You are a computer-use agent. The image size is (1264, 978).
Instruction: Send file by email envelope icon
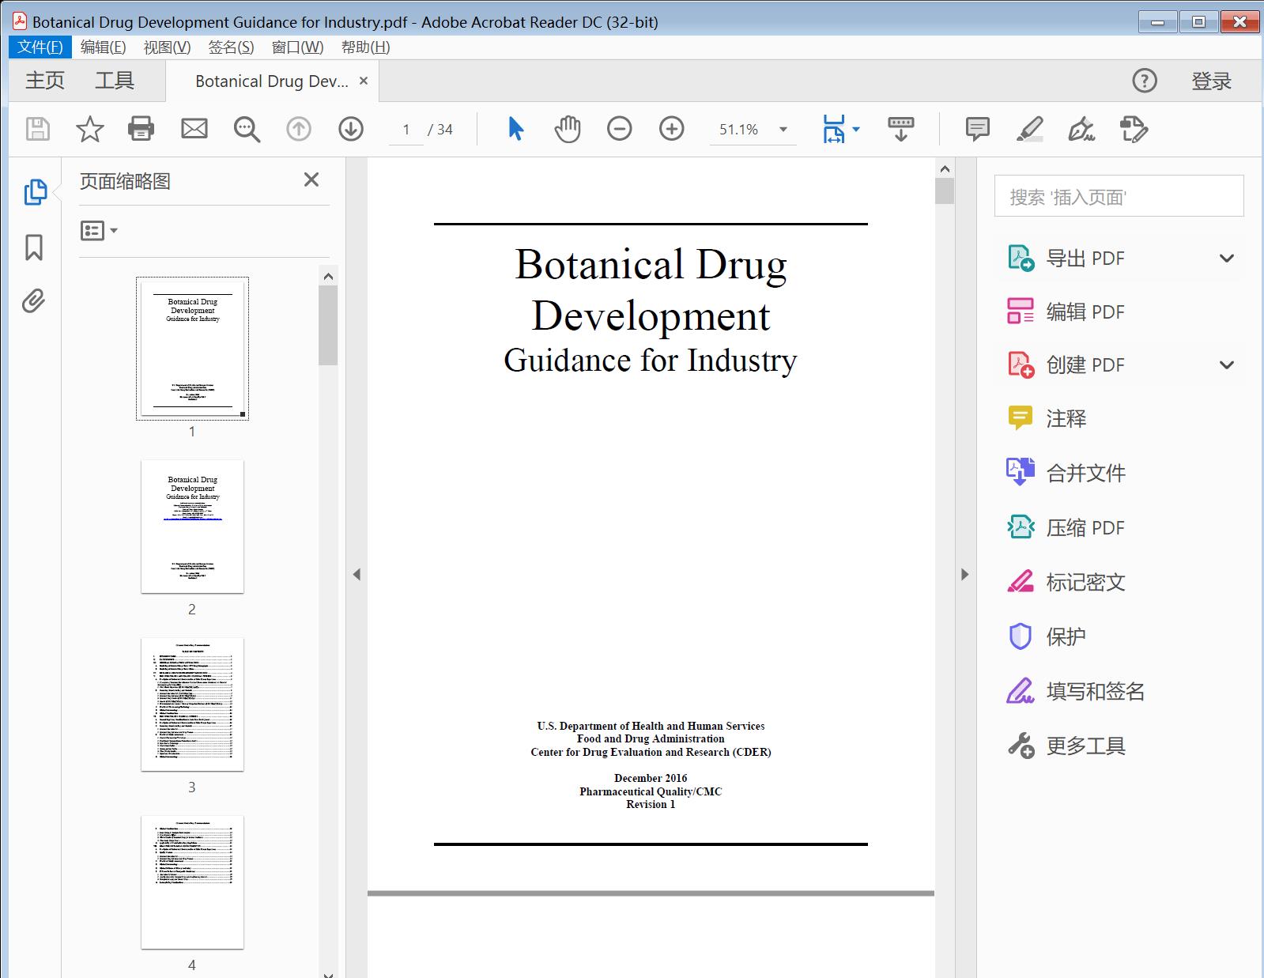pyautogui.click(x=194, y=129)
